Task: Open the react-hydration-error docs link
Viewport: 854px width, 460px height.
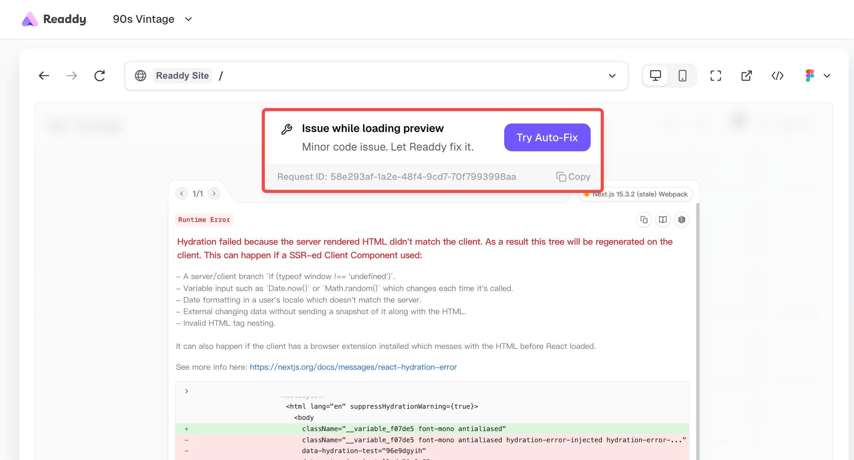Action: [x=353, y=367]
